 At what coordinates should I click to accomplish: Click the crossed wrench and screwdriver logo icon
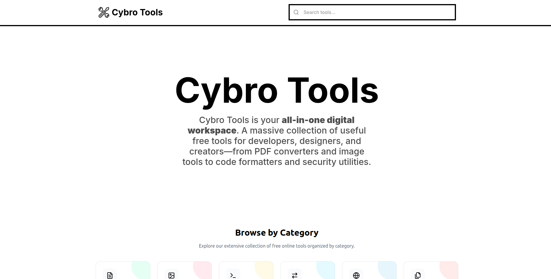pyautogui.click(x=103, y=12)
